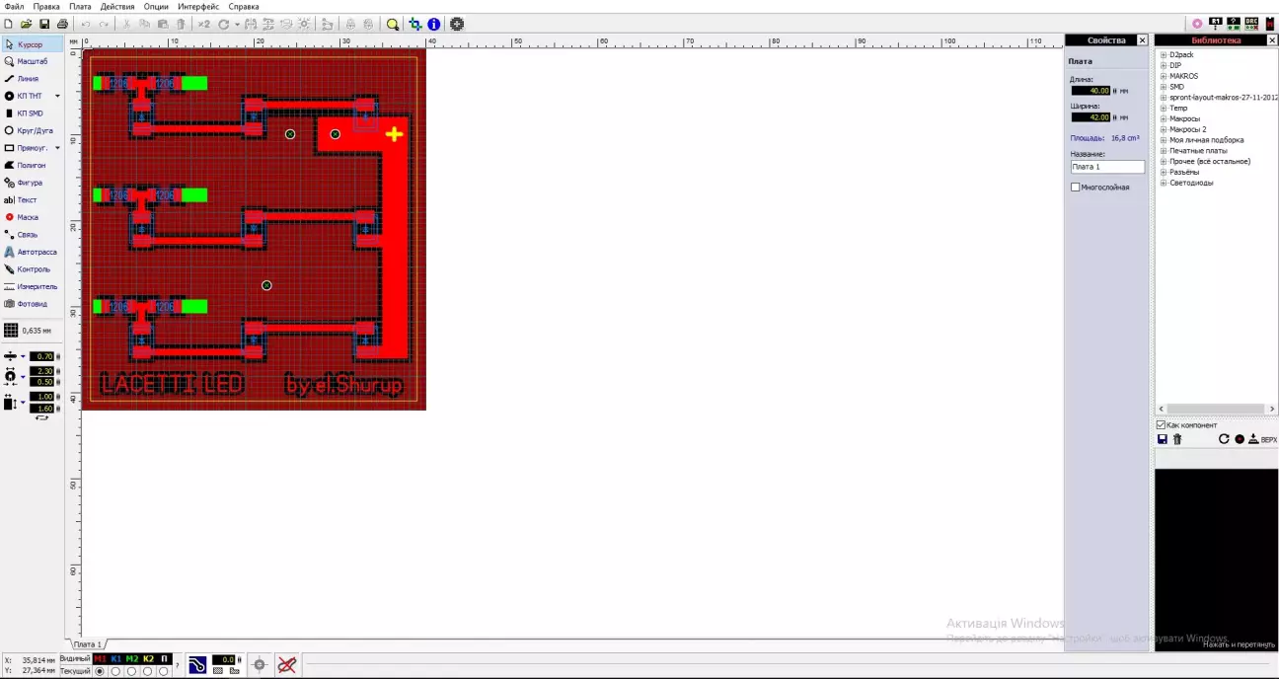
Task: Expand the SMD library folder
Action: coord(1164,87)
